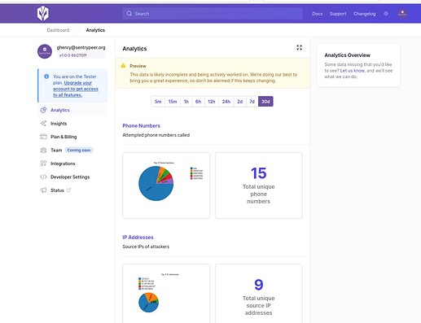Click Status megaphone sidebar icon
This screenshot has width=421, height=323.
(43, 190)
